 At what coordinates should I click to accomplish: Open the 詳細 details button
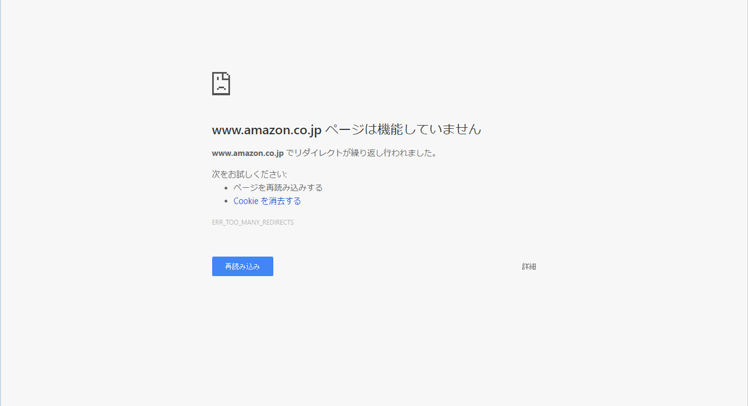click(529, 266)
